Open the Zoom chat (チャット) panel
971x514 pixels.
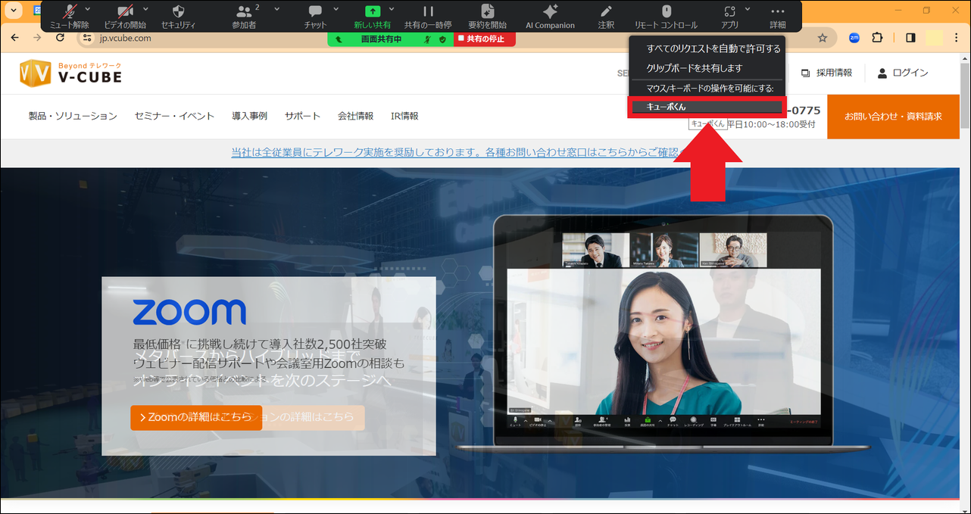315,16
